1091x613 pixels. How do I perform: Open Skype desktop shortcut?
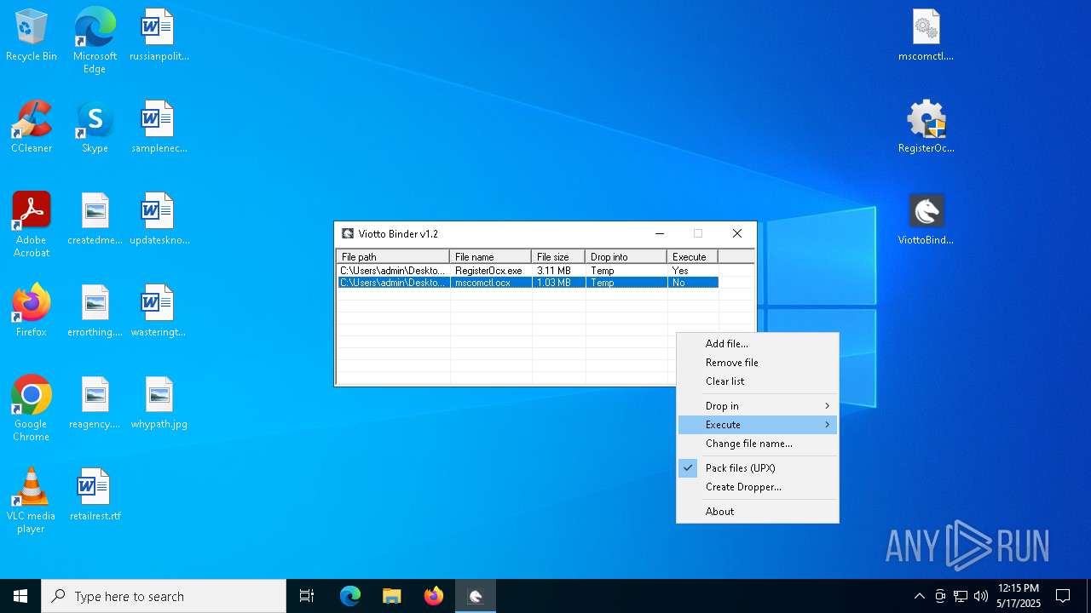tap(95, 128)
